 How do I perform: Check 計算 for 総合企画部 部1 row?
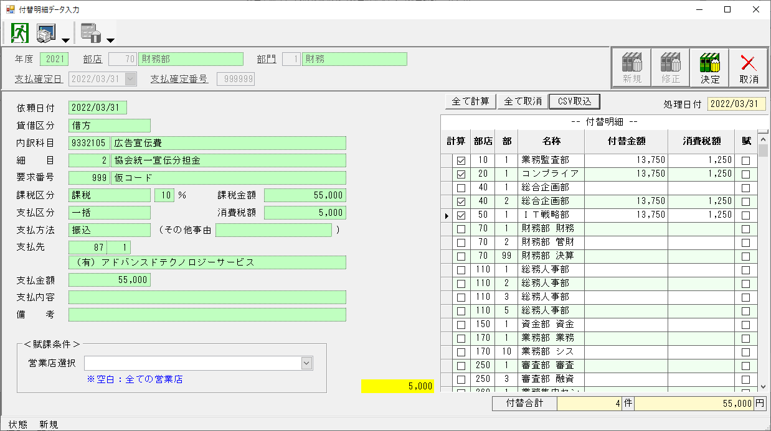tap(461, 188)
